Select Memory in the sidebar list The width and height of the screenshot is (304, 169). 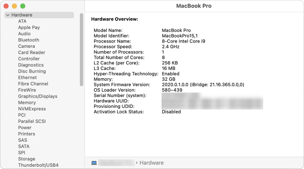tap(27, 103)
